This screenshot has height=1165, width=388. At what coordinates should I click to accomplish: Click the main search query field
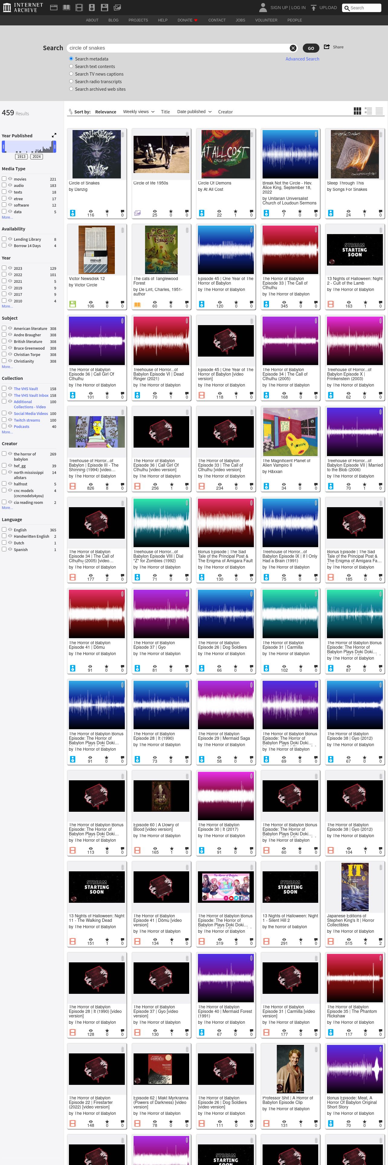[179, 48]
